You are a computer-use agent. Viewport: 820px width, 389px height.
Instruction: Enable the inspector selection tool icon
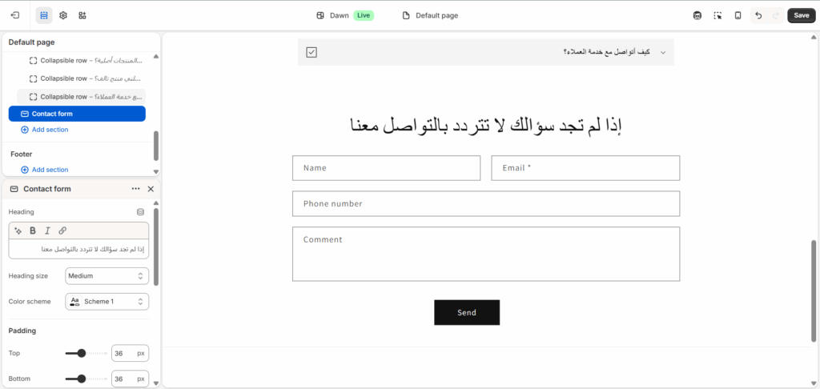717,15
